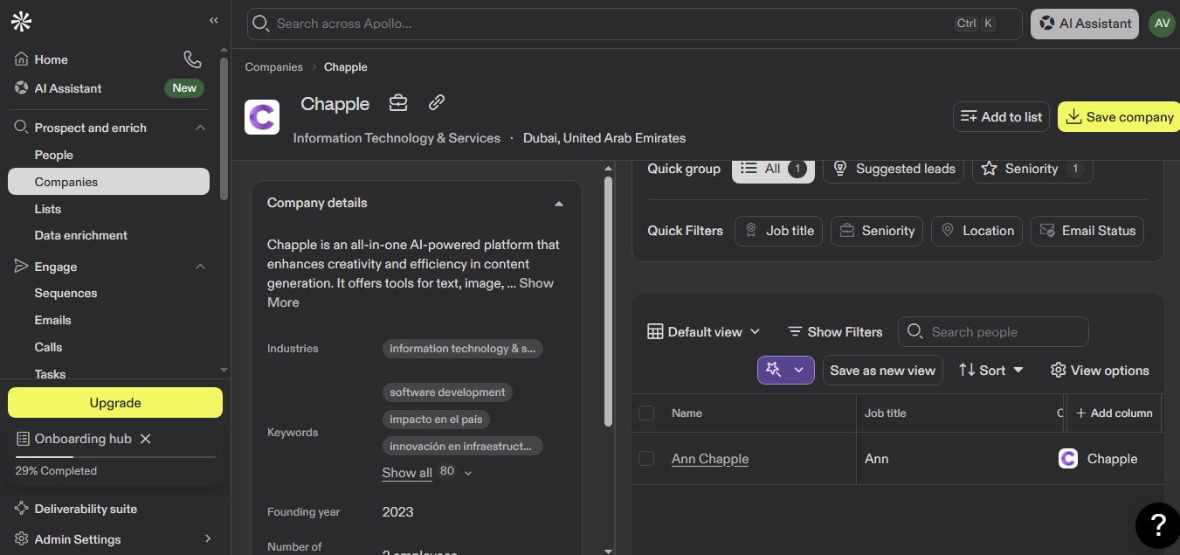The width and height of the screenshot is (1180, 555).
Task: Click the impacto en el país keyword
Action: [x=437, y=420]
